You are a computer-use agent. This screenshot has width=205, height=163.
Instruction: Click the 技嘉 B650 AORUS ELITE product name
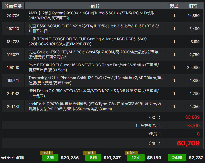click(94, 28)
